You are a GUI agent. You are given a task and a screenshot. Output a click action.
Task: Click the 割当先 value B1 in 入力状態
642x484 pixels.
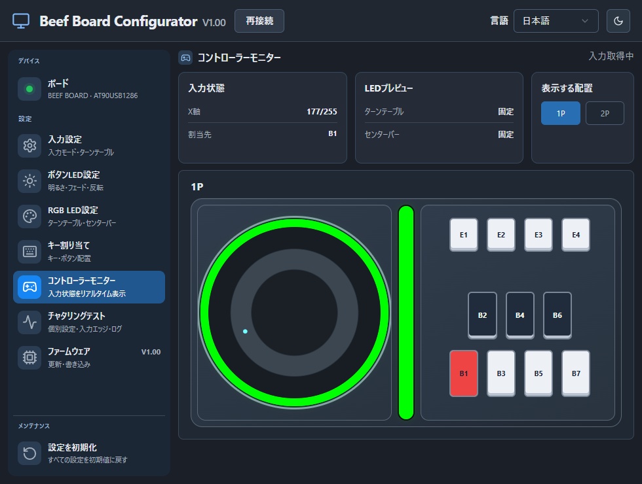333,133
